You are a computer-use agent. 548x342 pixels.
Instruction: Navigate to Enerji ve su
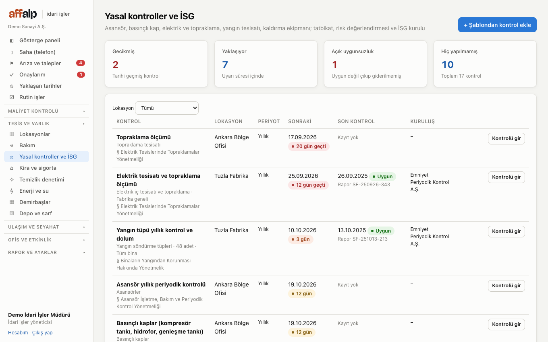pyautogui.click(x=46, y=191)
